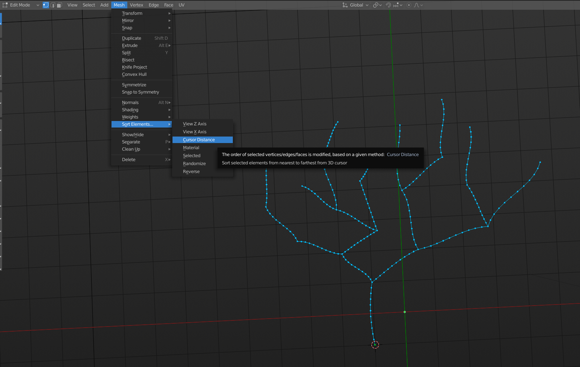Close the open Mesh menu in the header

119,5
